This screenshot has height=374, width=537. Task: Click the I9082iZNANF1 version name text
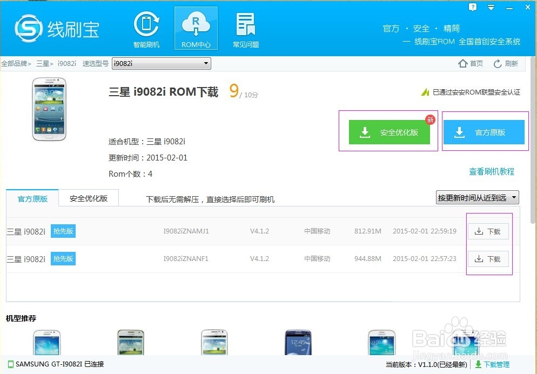click(x=186, y=258)
